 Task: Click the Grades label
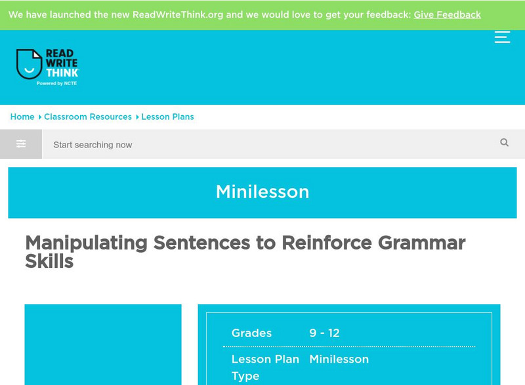coord(251,333)
